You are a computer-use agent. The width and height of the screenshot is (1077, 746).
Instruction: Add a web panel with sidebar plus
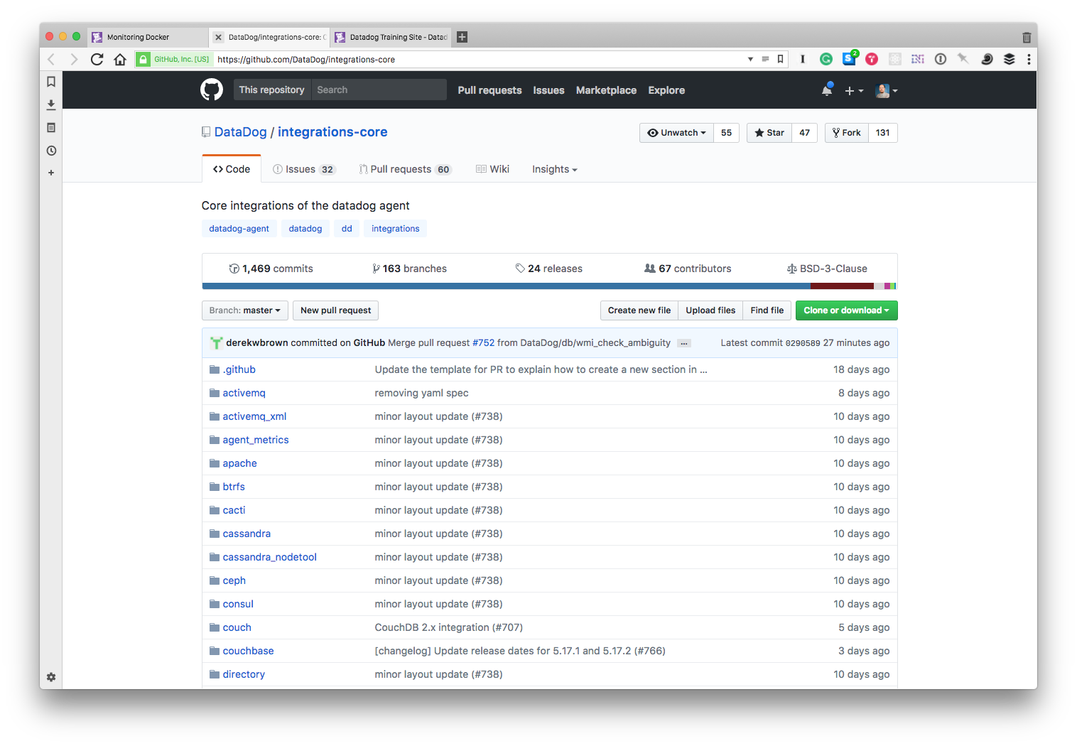point(51,173)
